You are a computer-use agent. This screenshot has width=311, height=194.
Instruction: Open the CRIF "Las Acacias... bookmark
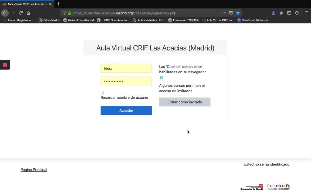point(113,20)
